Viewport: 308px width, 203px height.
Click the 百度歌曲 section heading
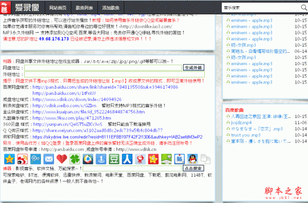pos(235,110)
